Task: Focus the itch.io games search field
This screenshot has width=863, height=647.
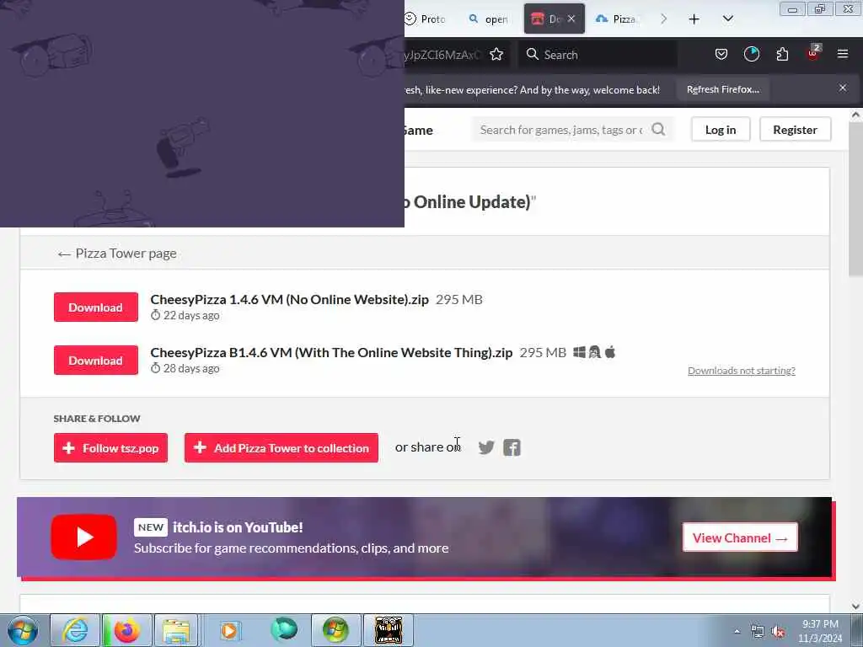Action: pyautogui.click(x=560, y=130)
